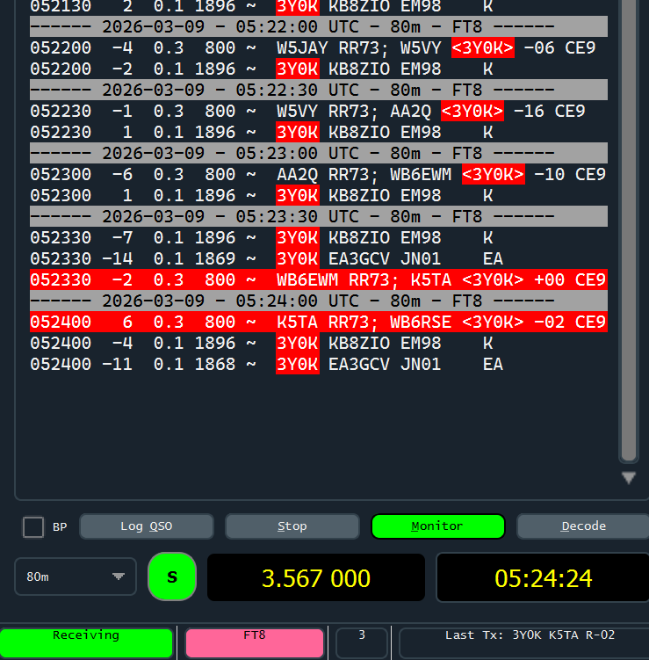Click the scrollbar down arrow of decode list
This screenshot has width=649, height=660.
[629, 478]
